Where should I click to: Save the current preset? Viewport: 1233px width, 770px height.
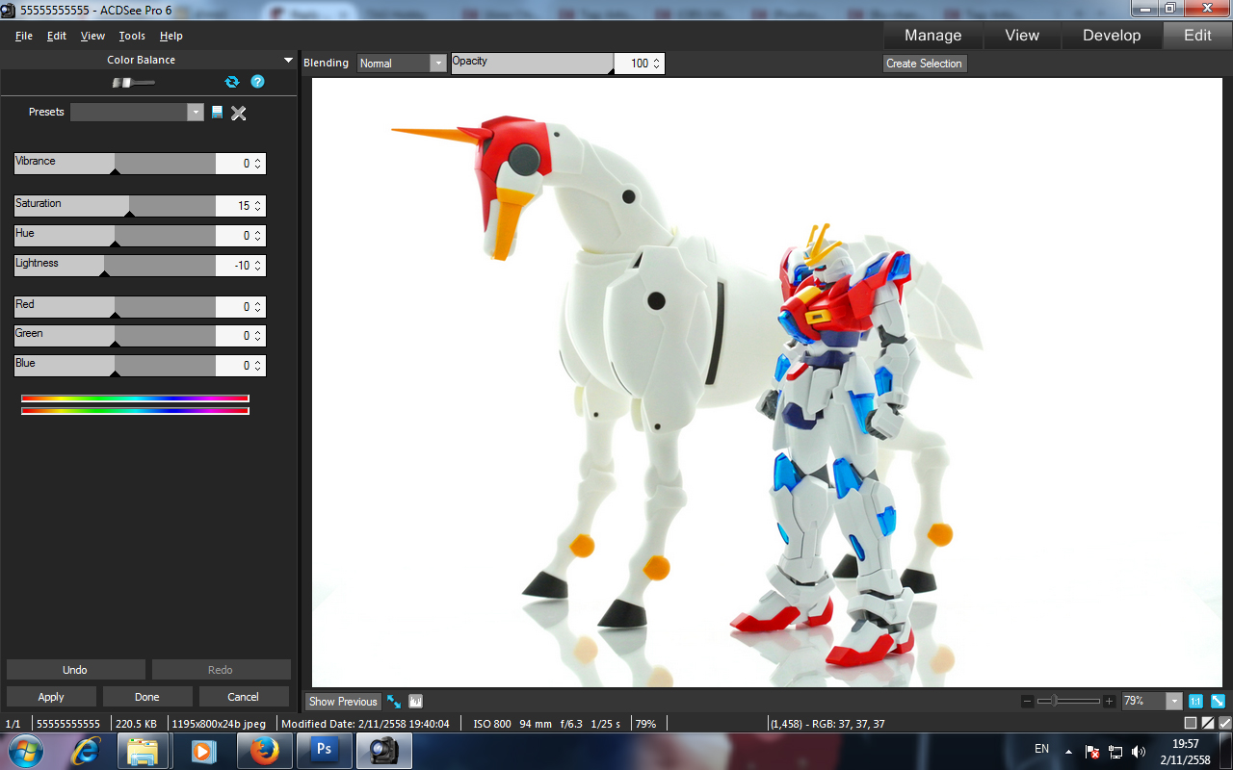tap(218, 113)
